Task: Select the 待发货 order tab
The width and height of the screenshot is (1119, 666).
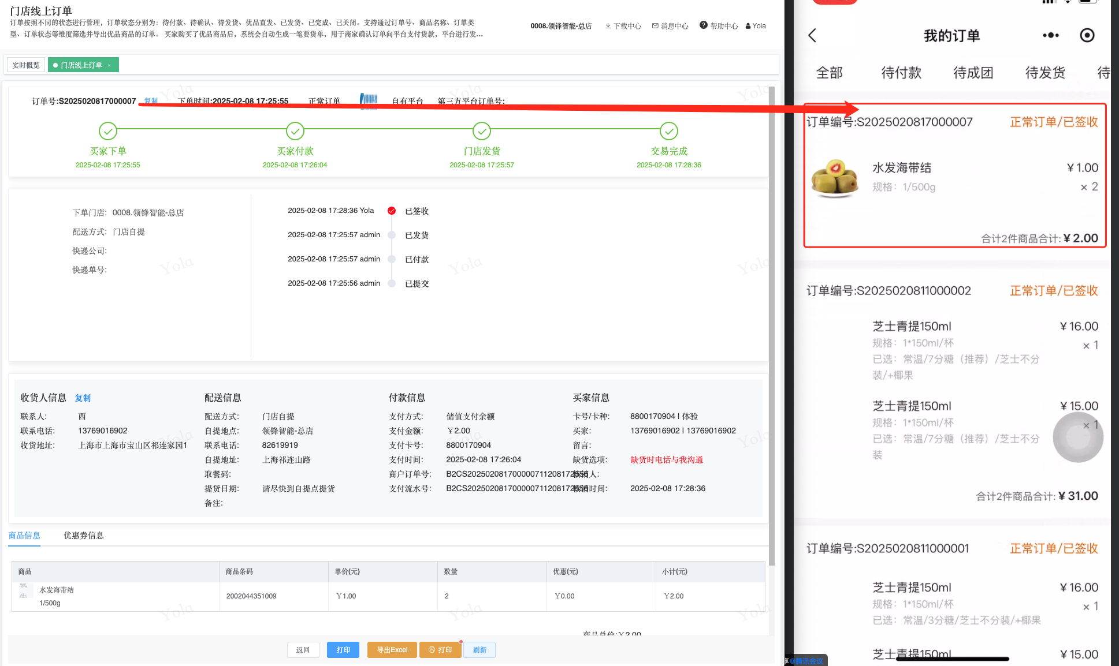Action: point(1044,73)
